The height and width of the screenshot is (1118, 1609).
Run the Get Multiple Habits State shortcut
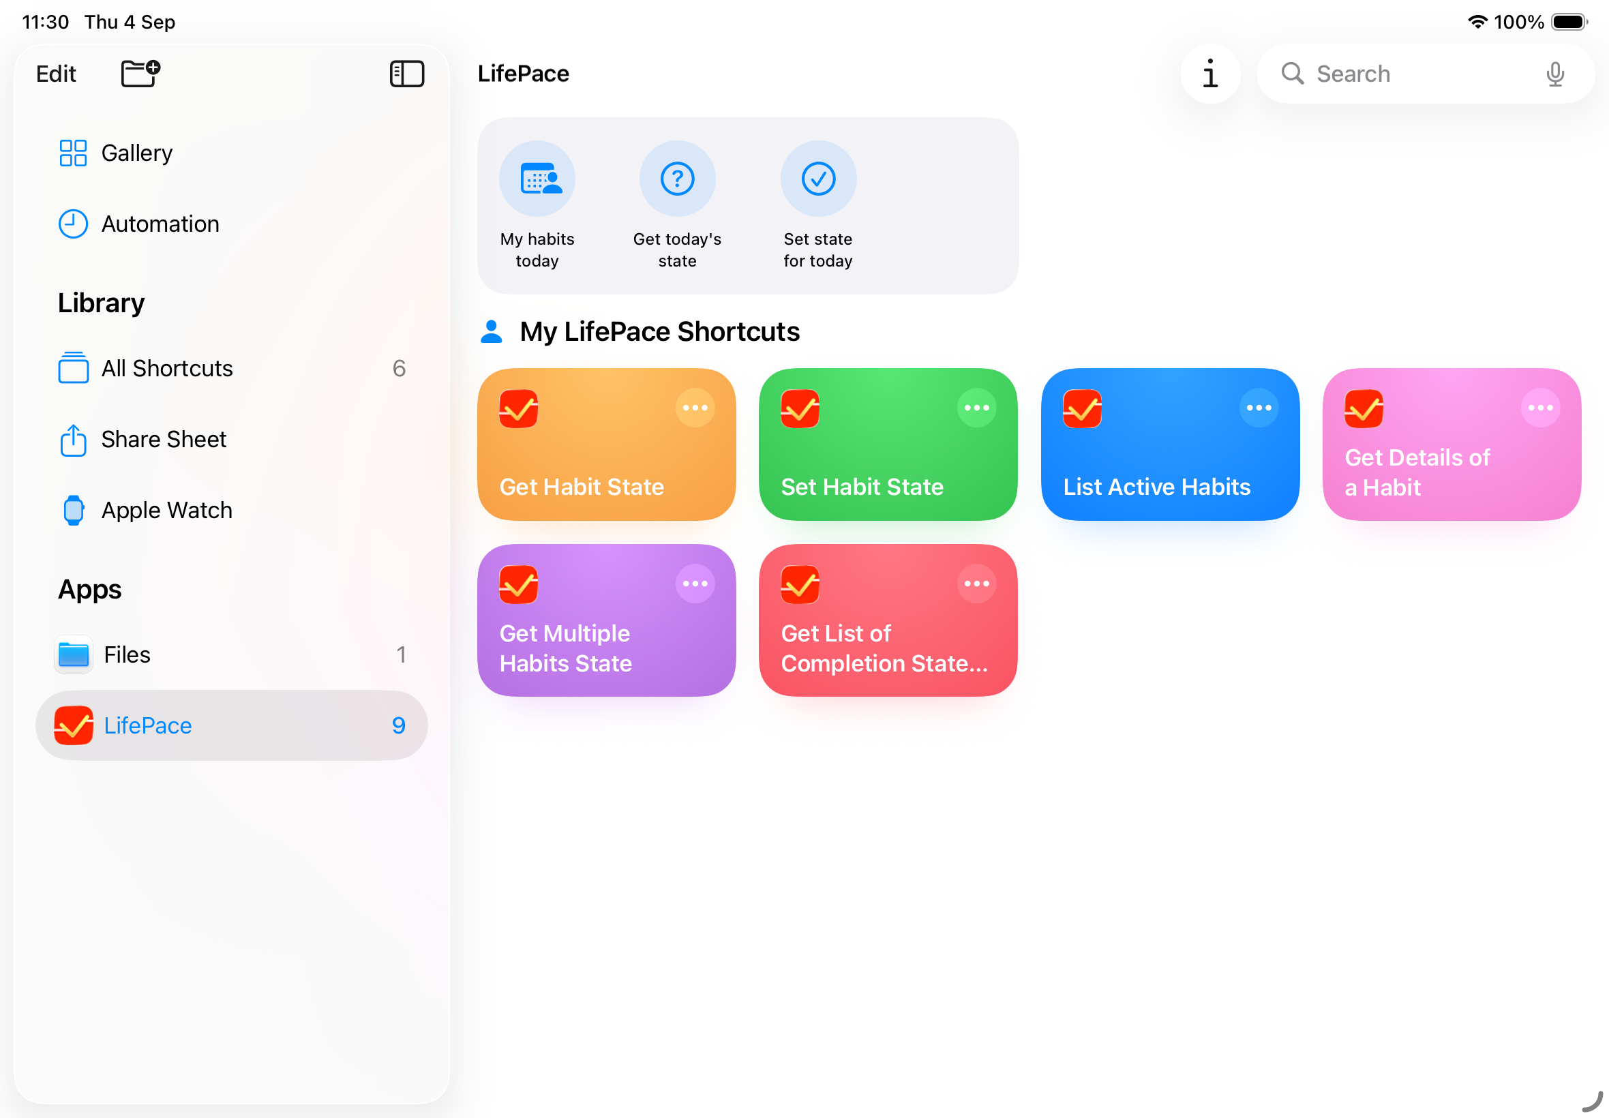tap(607, 620)
